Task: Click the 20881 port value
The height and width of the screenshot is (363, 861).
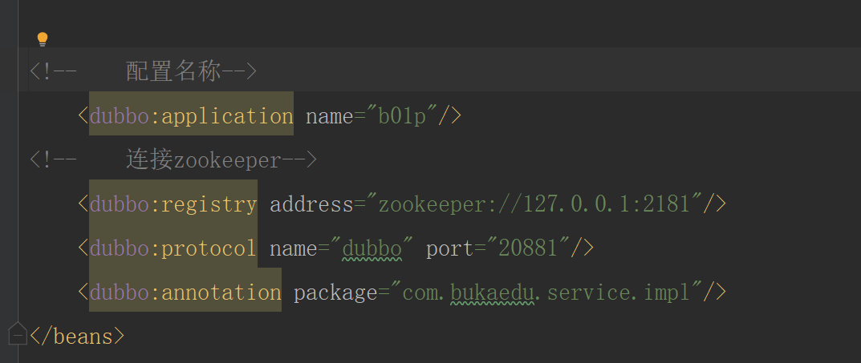Action: pyautogui.click(x=528, y=248)
